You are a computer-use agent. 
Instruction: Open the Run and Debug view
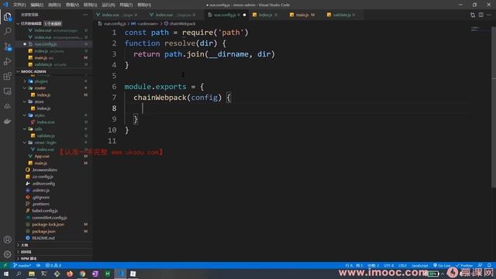point(7,61)
